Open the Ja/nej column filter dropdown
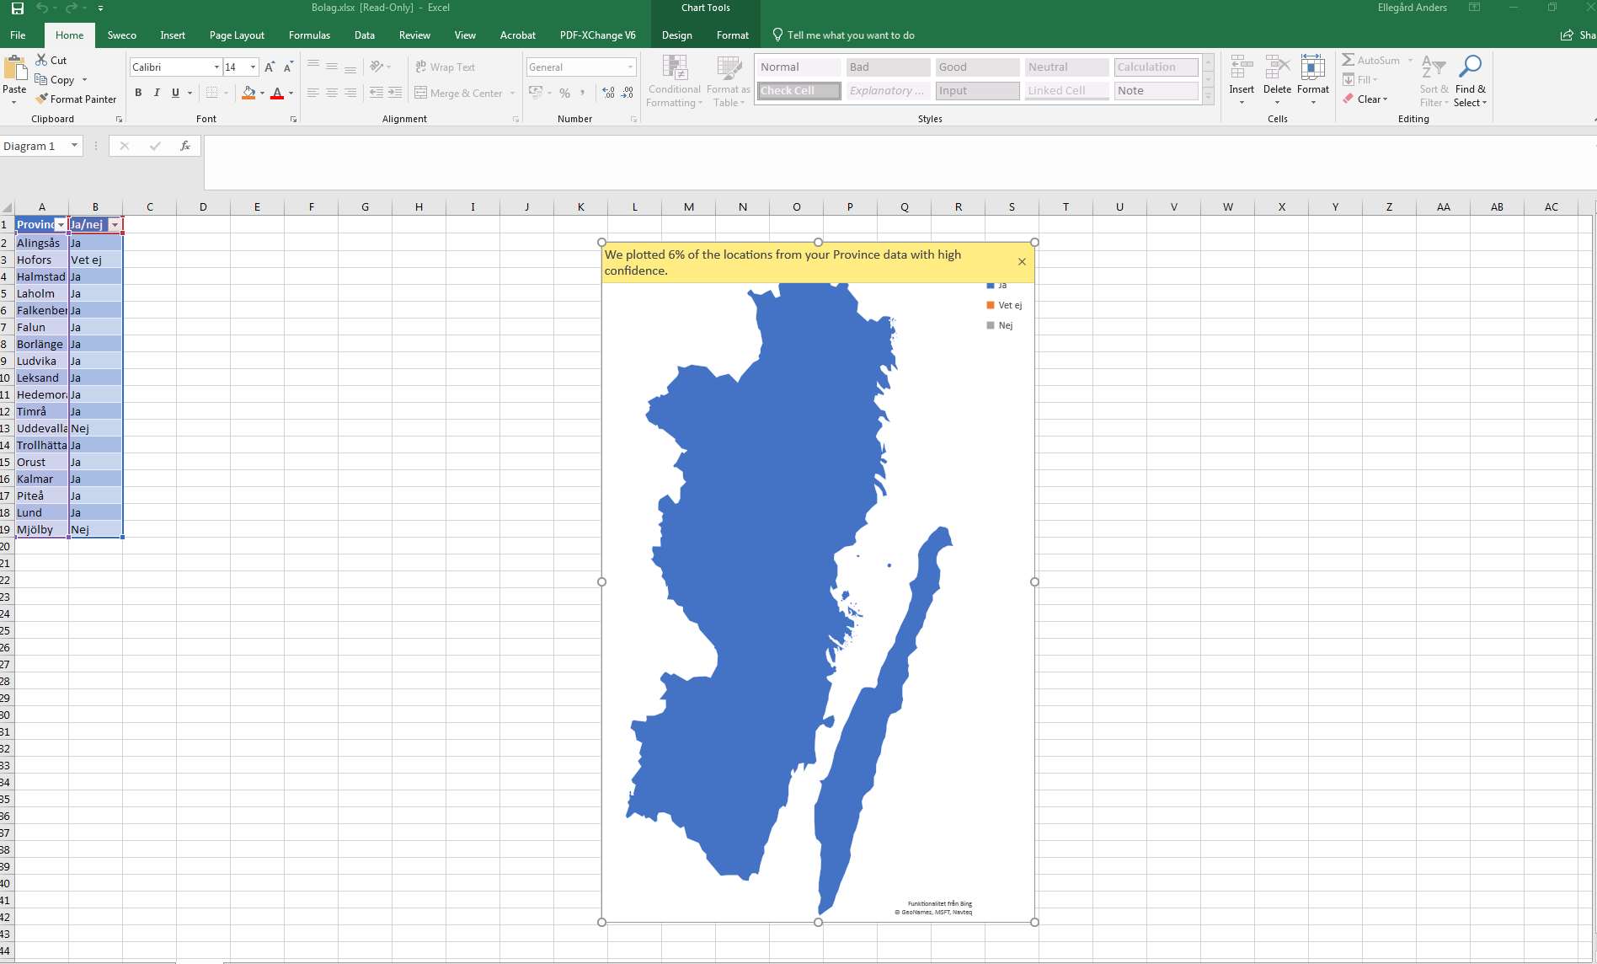This screenshot has height=964, width=1597. tap(115, 225)
